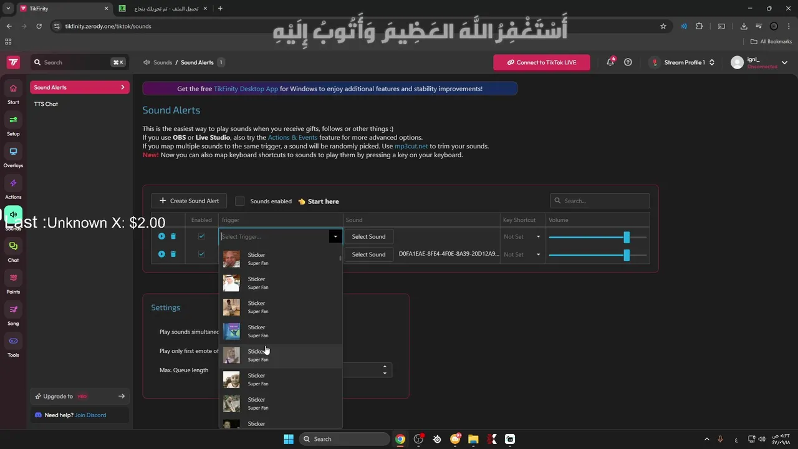Select Sound Alerts in side menu

tap(80, 87)
